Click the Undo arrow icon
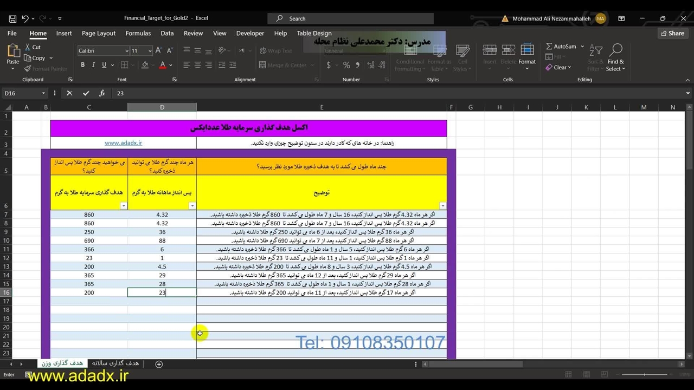The width and height of the screenshot is (694, 390). tap(25, 18)
